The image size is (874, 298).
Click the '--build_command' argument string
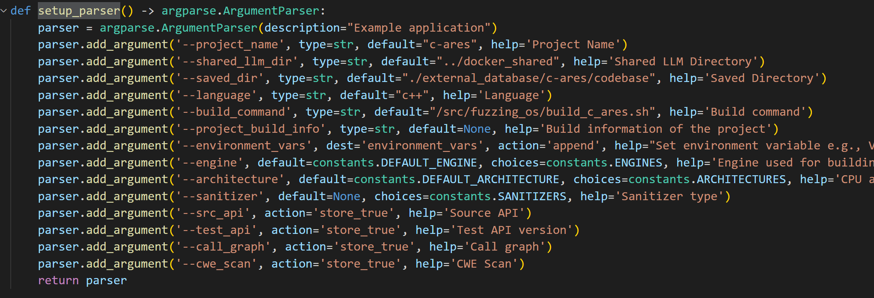pyautogui.click(x=233, y=112)
